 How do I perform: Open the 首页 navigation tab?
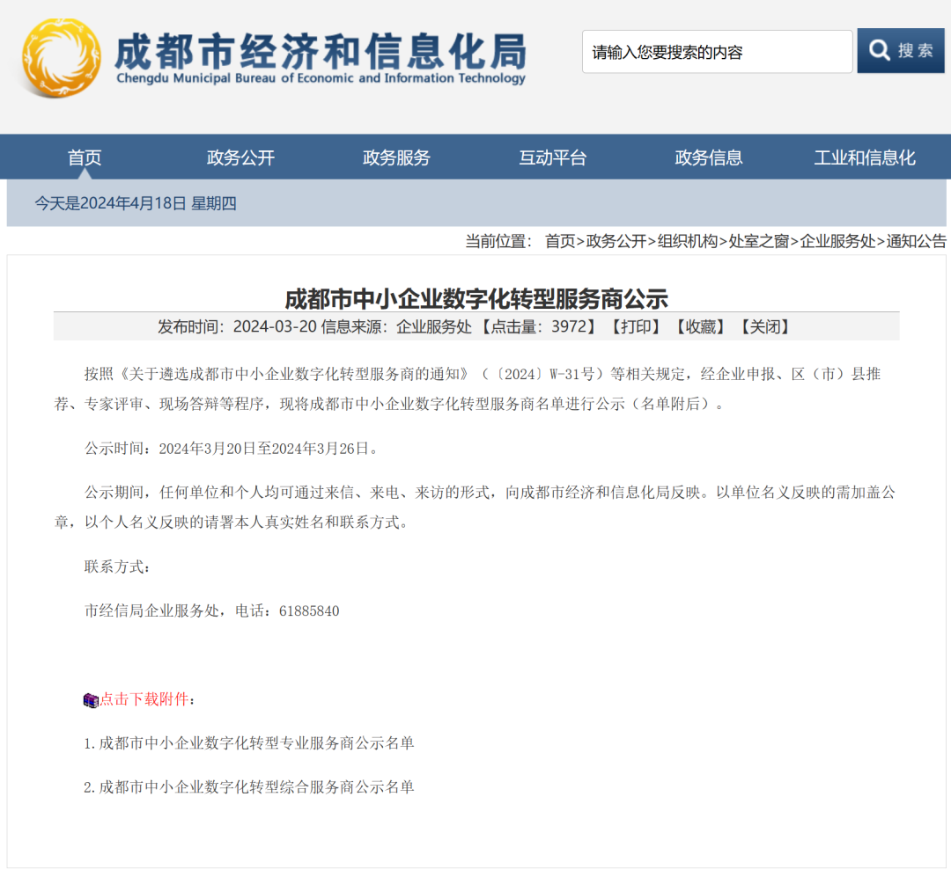(x=85, y=157)
